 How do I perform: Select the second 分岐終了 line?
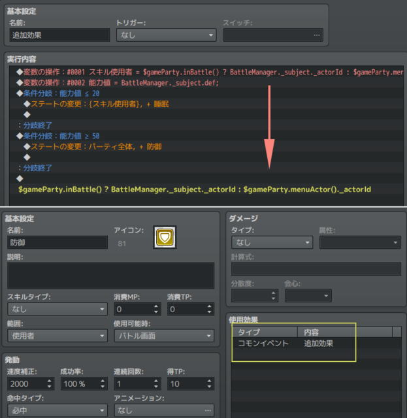(x=206, y=168)
